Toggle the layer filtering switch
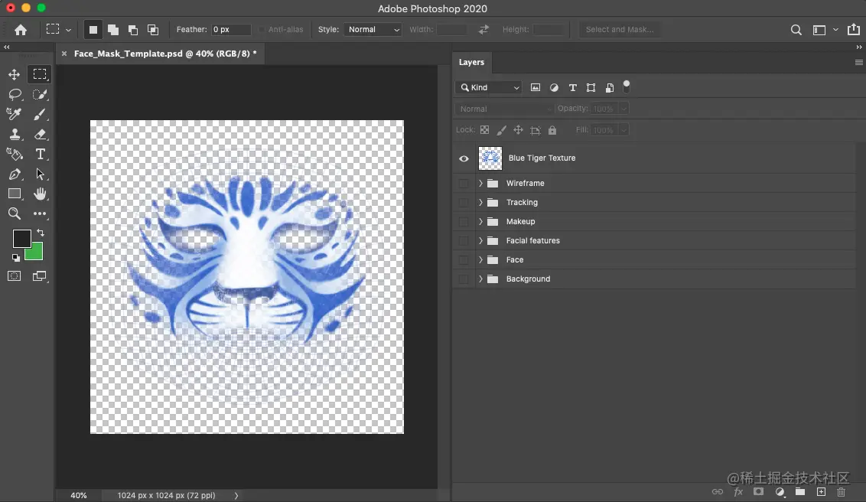The height and width of the screenshot is (502, 866). point(627,86)
